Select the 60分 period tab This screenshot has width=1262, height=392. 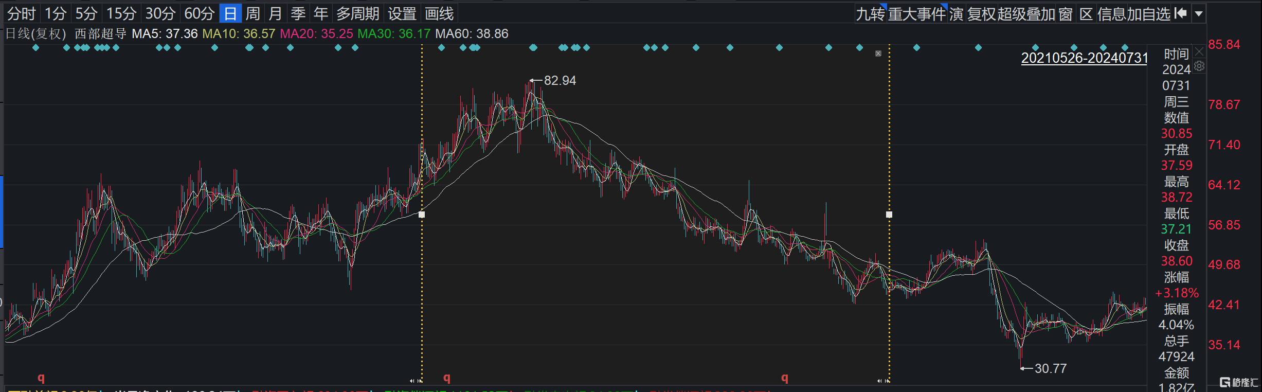pyautogui.click(x=200, y=14)
